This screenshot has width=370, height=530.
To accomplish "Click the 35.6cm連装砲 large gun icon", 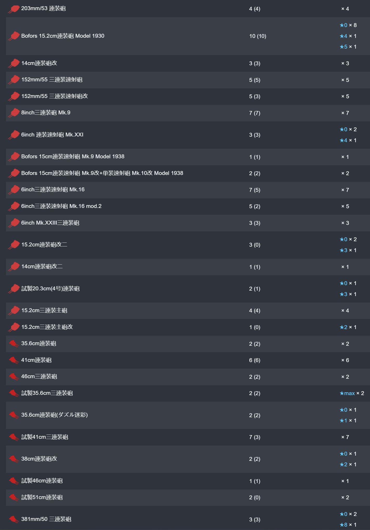I will coord(14,344).
